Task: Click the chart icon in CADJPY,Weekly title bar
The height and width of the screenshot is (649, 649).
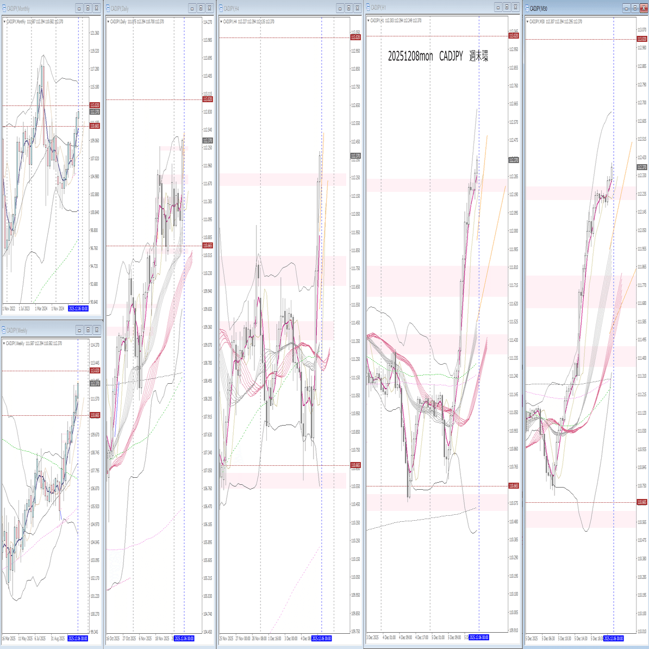Action: [x=4, y=330]
